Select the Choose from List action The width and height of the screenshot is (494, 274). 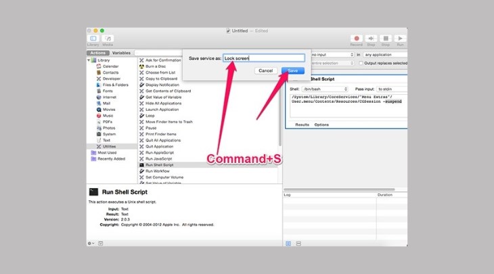(160, 72)
